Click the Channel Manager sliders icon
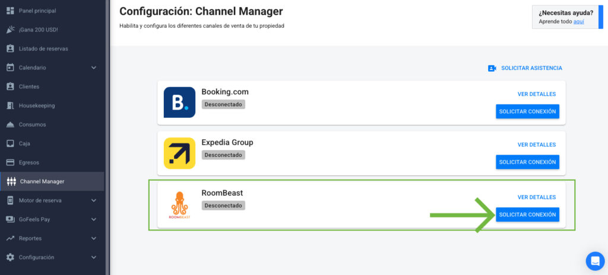Screen dimensions: 608x275 coord(11,181)
